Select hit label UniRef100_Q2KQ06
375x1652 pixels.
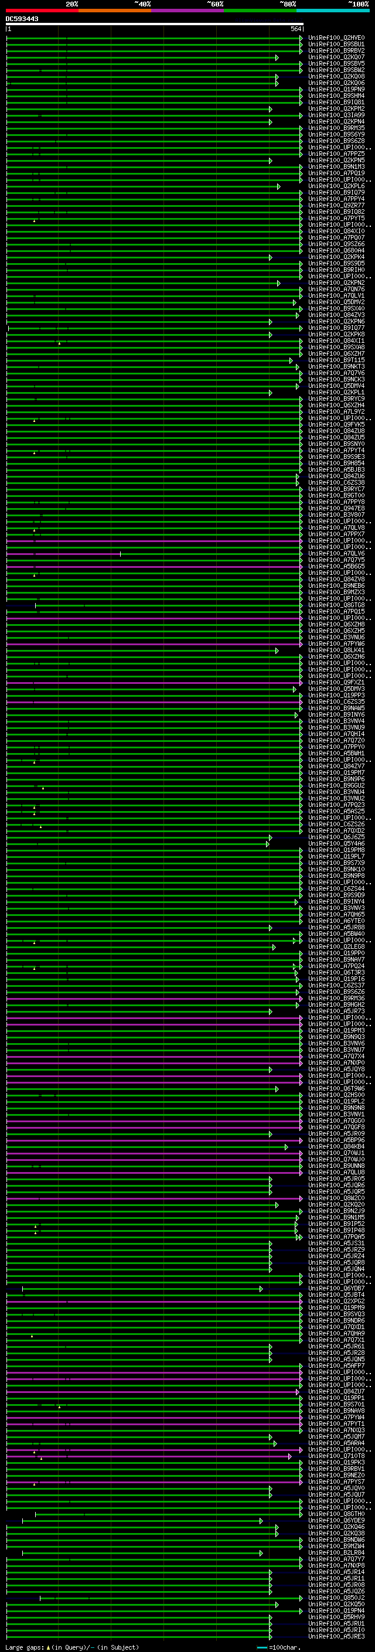pos(336,83)
